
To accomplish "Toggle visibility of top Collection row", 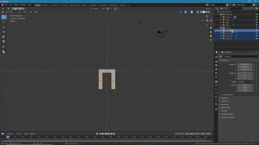I will (x=257, y=14).
